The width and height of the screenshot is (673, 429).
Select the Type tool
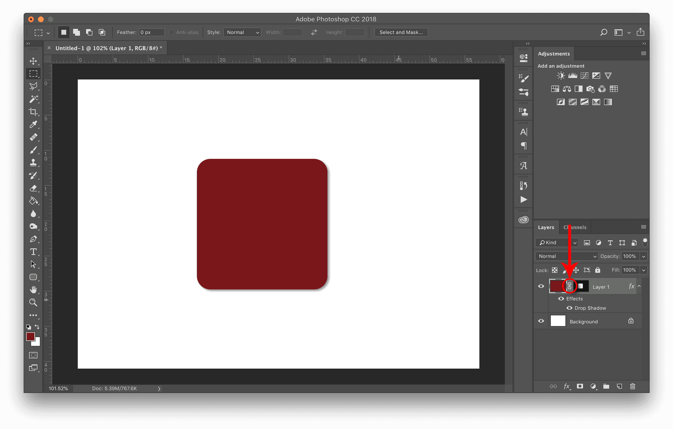[33, 252]
